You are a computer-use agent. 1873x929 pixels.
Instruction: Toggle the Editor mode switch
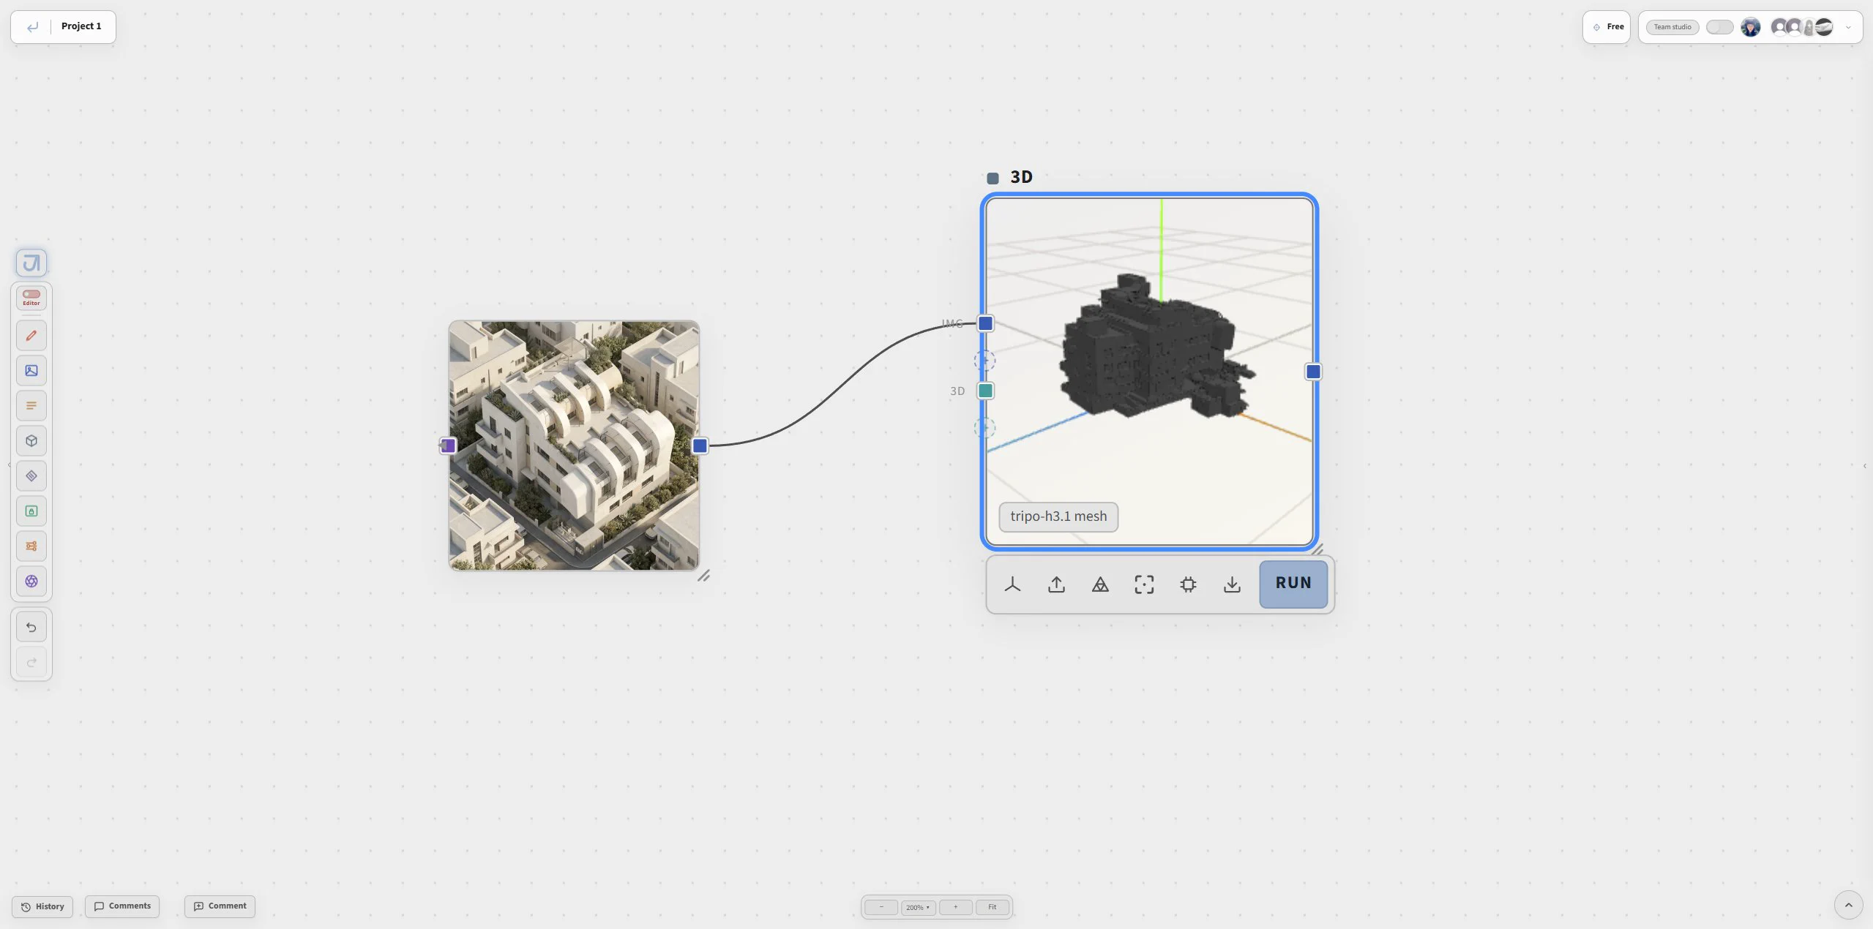(x=31, y=294)
